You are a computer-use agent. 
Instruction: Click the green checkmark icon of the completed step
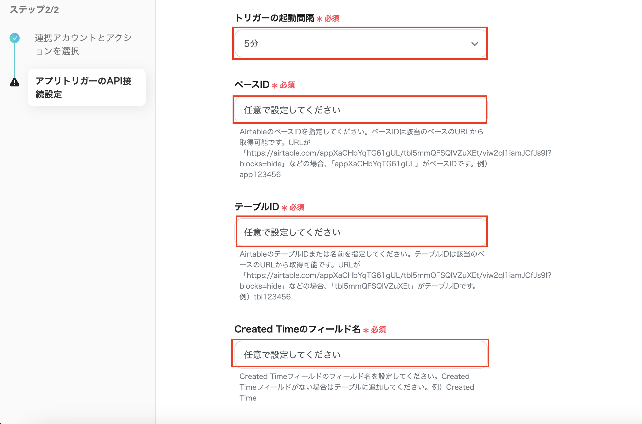click(x=15, y=38)
